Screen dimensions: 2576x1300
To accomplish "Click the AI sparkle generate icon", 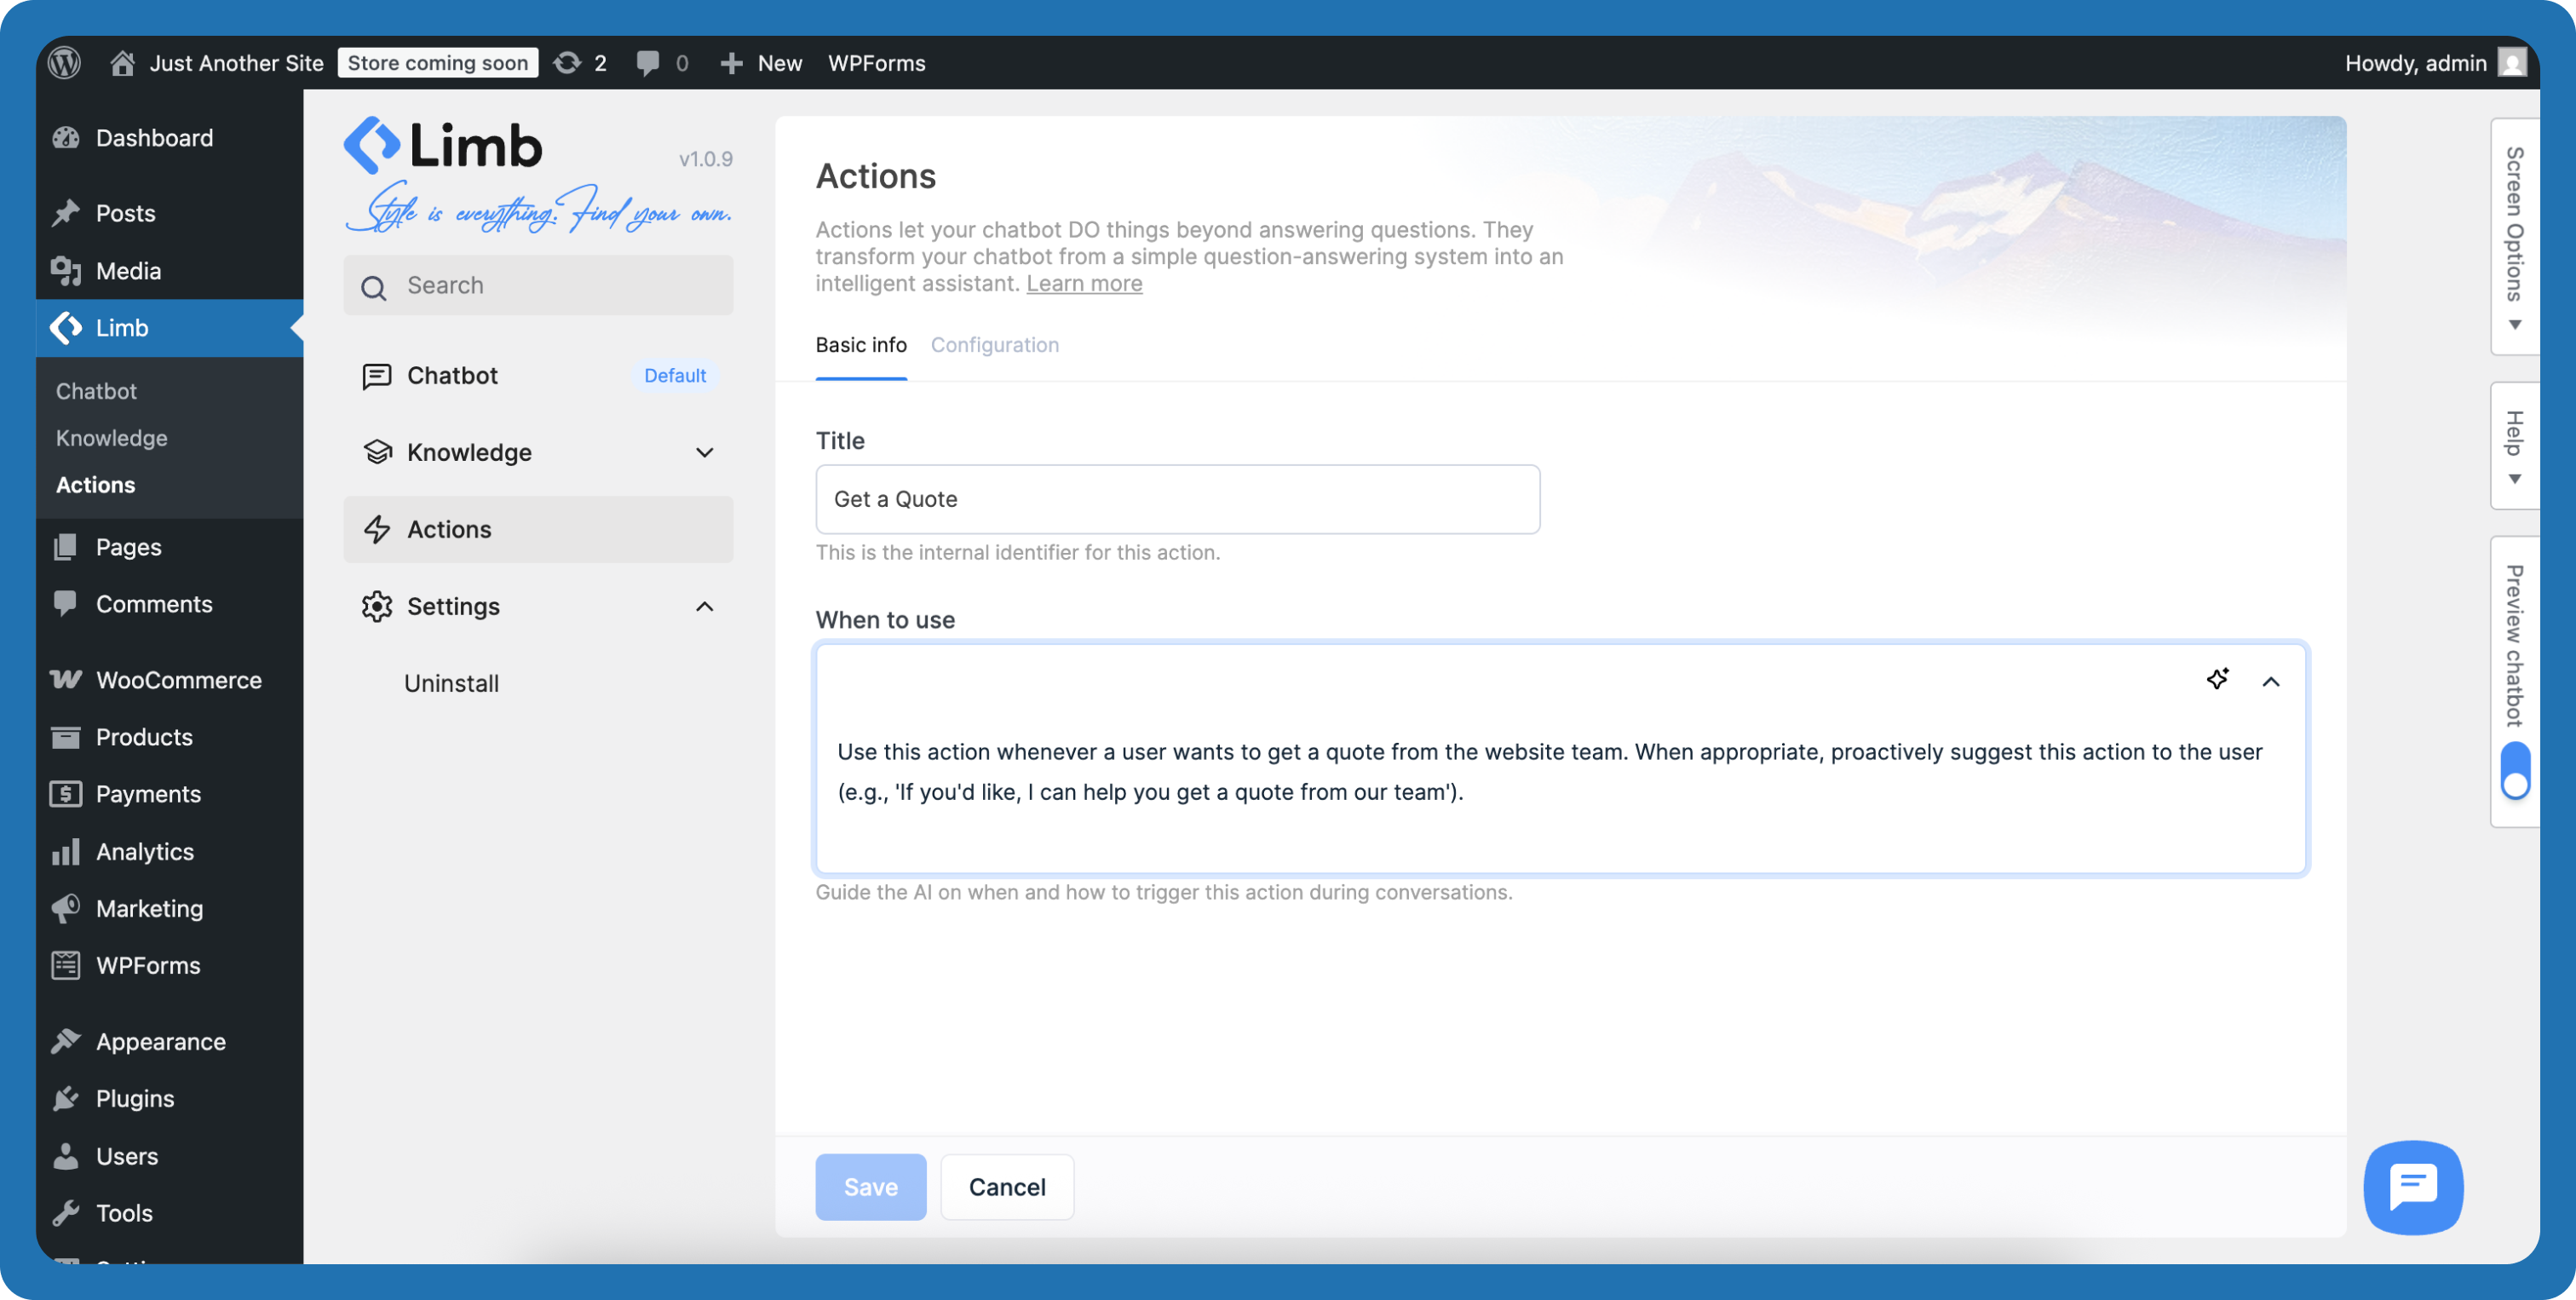I will [2217, 679].
